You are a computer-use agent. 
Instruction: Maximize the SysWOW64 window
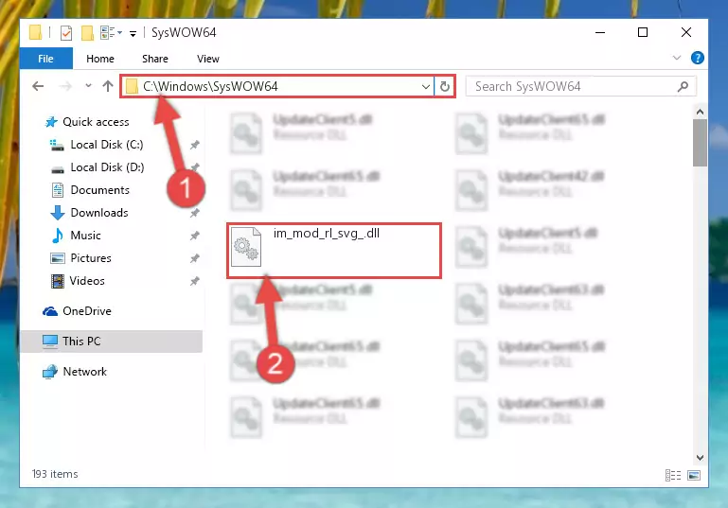tap(643, 32)
